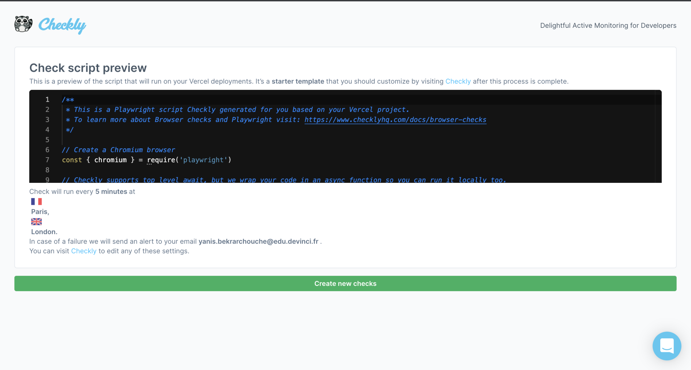Click the bold 5 minutes frequency text
The width and height of the screenshot is (691, 370).
111,191
